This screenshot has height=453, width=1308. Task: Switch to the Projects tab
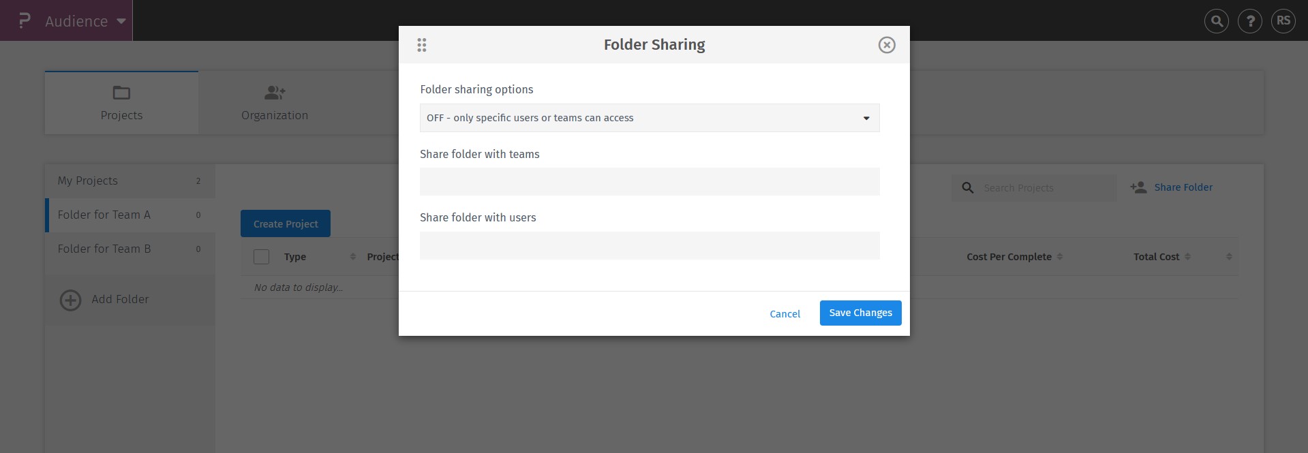click(x=121, y=103)
